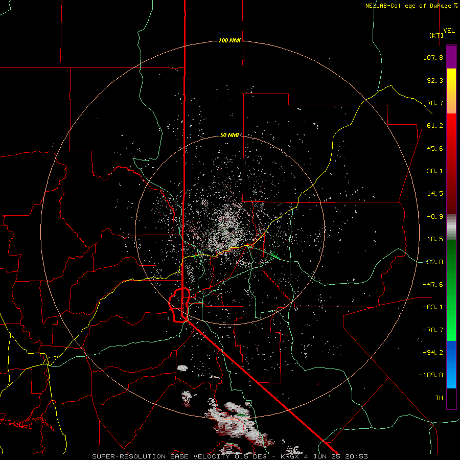Click the 50 NMI range ring label
Viewport: 460px width, 460px height.
coord(229,135)
